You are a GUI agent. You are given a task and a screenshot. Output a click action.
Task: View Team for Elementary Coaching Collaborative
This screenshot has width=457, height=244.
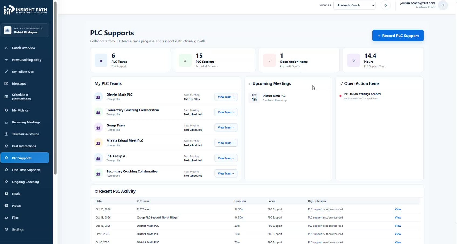coord(226,112)
